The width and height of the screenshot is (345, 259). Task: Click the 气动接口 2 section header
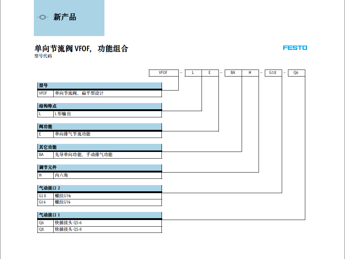pos(100,188)
